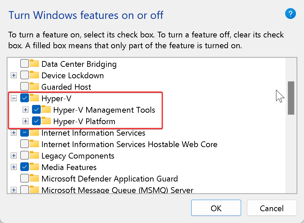
Task: Click the Microsoft Defender Application Guard folder icon
Action: click(x=35, y=178)
